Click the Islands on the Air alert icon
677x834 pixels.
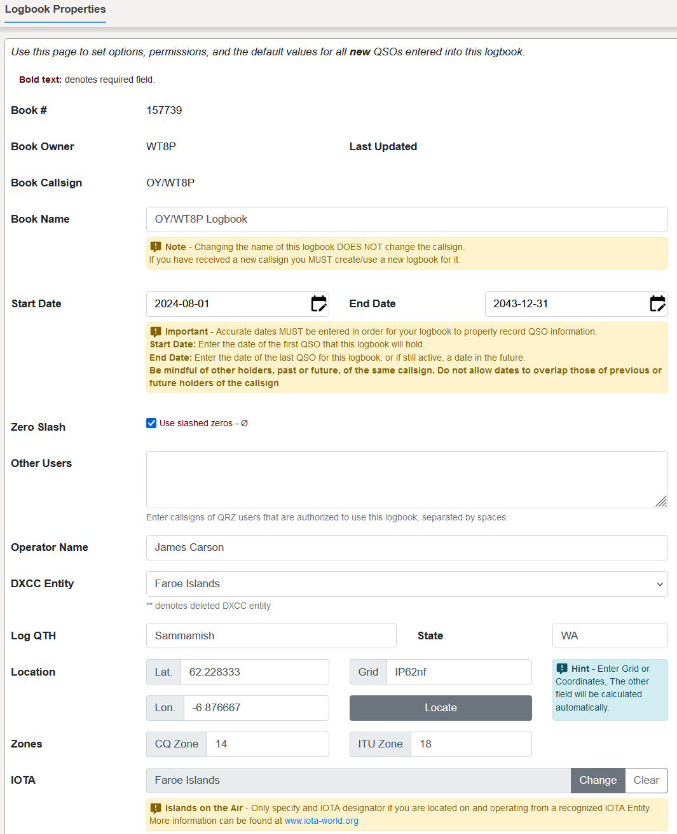pos(154,808)
